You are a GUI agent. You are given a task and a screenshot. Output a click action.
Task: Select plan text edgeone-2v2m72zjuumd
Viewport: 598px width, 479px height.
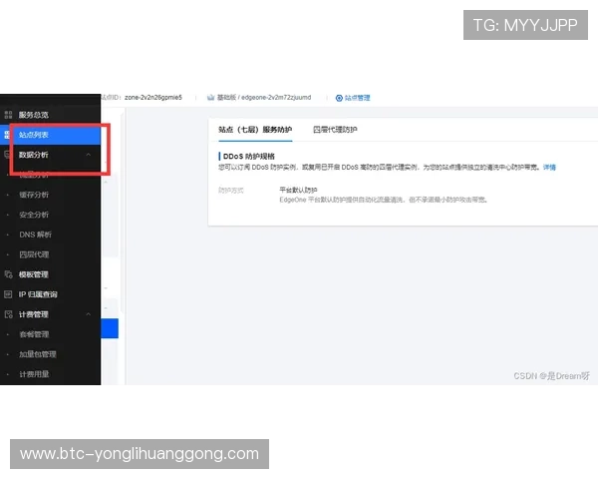276,98
